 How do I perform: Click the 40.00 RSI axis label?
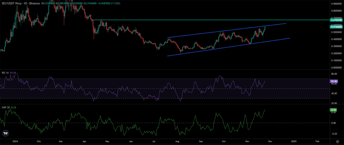pos(334,94)
